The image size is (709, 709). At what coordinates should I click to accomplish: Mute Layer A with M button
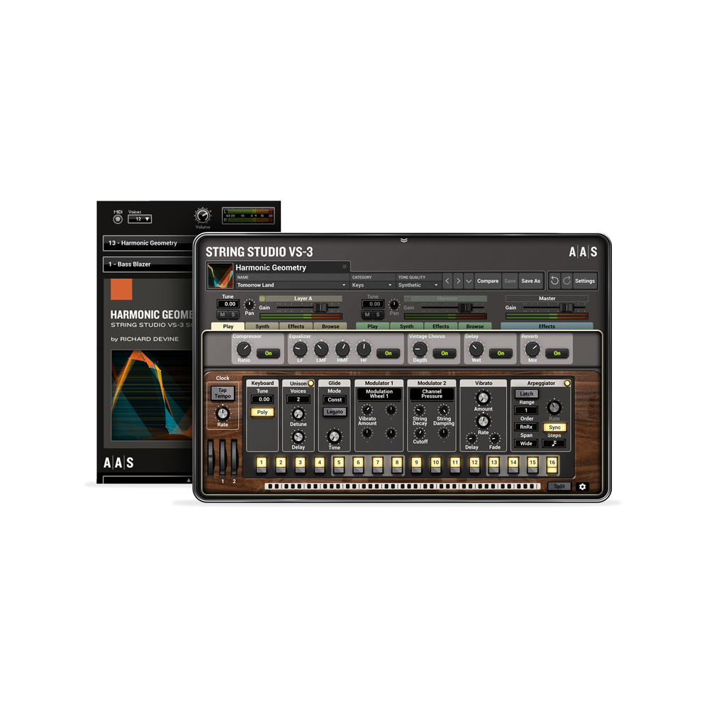pos(222,314)
